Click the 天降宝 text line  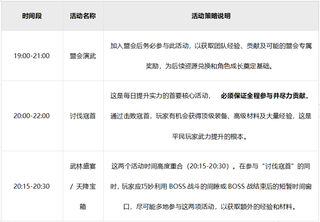click(x=83, y=186)
